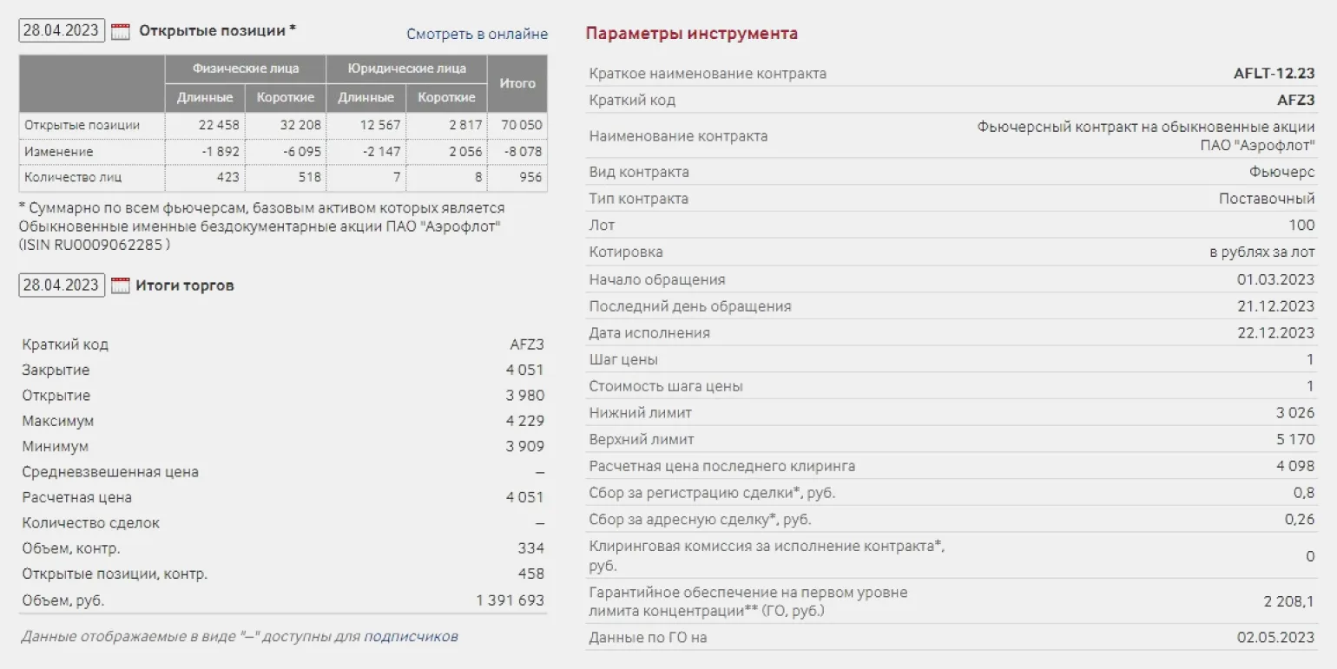Click the Юридические лица column header

coord(406,69)
